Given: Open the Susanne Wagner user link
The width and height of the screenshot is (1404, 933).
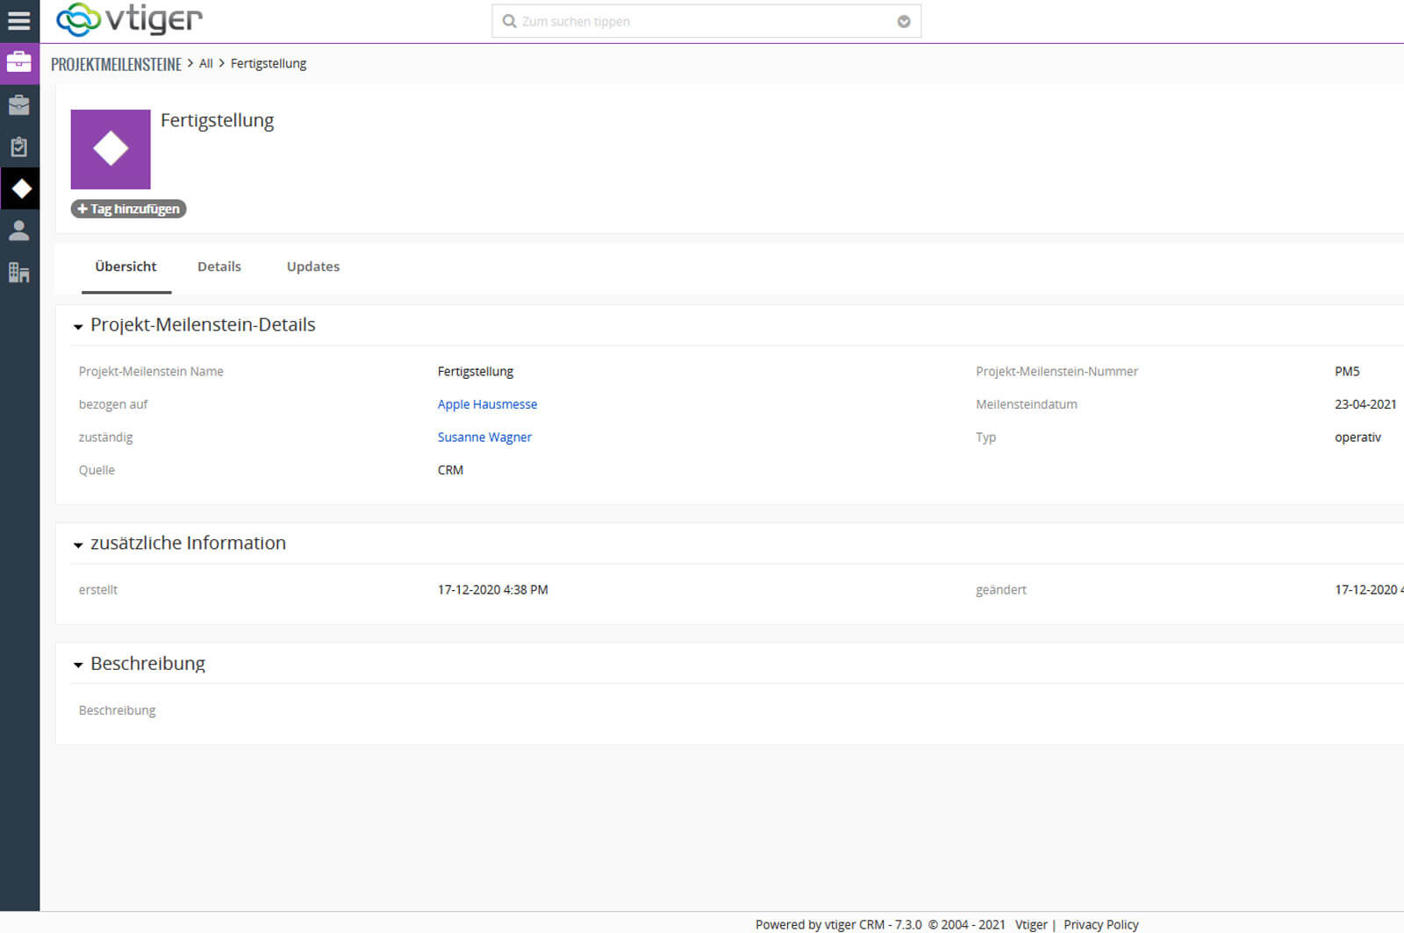Looking at the screenshot, I should click(x=484, y=437).
